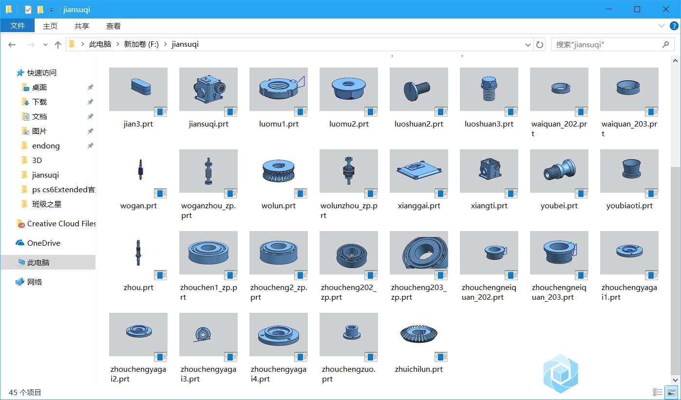Select the zhuichilun.prt bevel gear icon
The height and width of the screenshot is (400, 681).
click(x=419, y=335)
